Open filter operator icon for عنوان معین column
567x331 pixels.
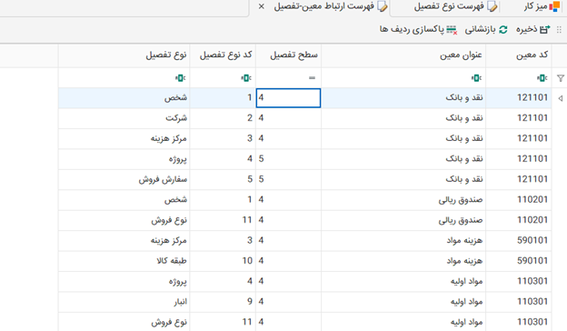476,78
